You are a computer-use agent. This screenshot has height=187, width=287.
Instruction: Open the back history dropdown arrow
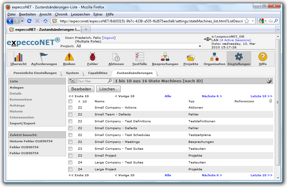click(22, 21)
